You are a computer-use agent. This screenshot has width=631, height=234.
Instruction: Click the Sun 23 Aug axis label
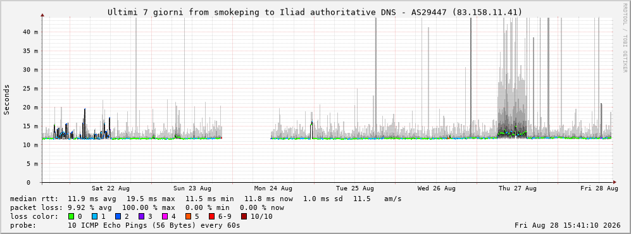pos(192,188)
